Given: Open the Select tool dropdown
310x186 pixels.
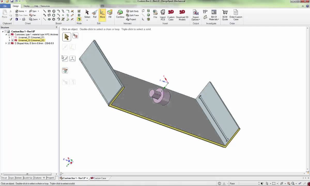Looking at the screenshot, I should tap(87, 20).
